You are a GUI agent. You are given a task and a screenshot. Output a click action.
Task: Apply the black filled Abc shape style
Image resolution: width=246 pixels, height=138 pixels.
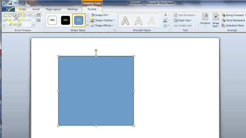point(65,20)
